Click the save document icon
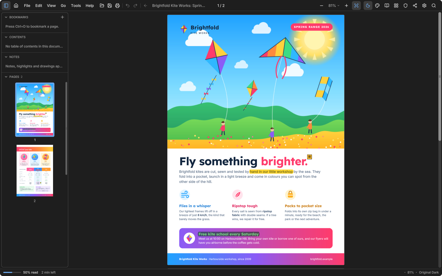 coord(110,6)
